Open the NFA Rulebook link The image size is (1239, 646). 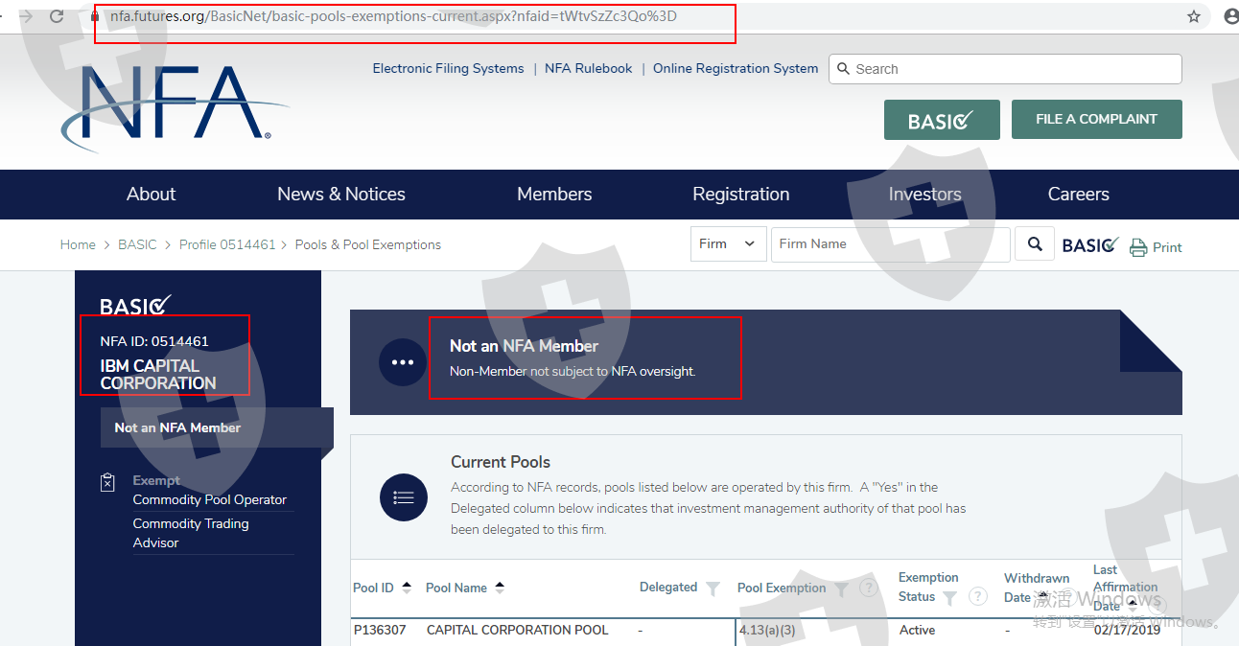coord(588,69)
